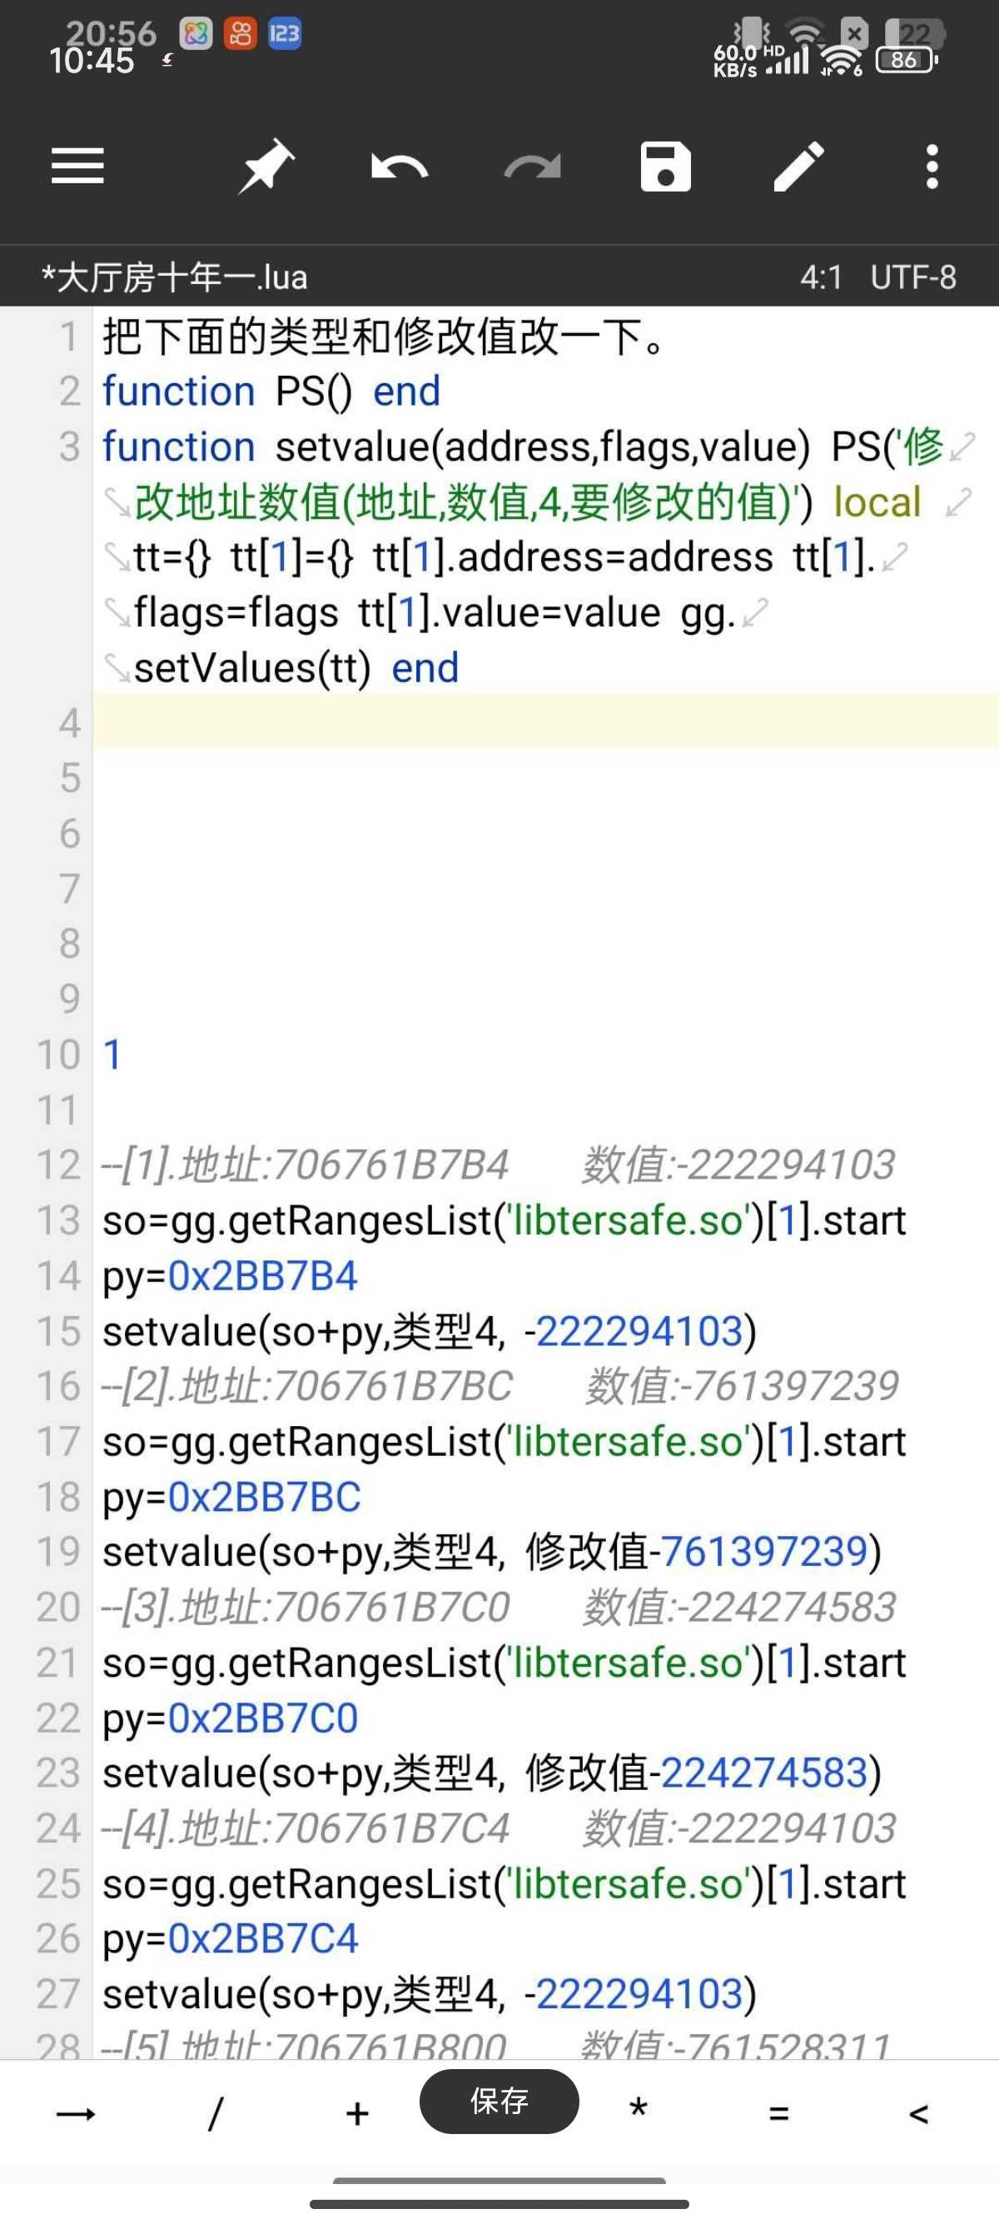Tap the 保存 save button
The height and width of the screenshot is (2224, 999).
(499, 2101)
